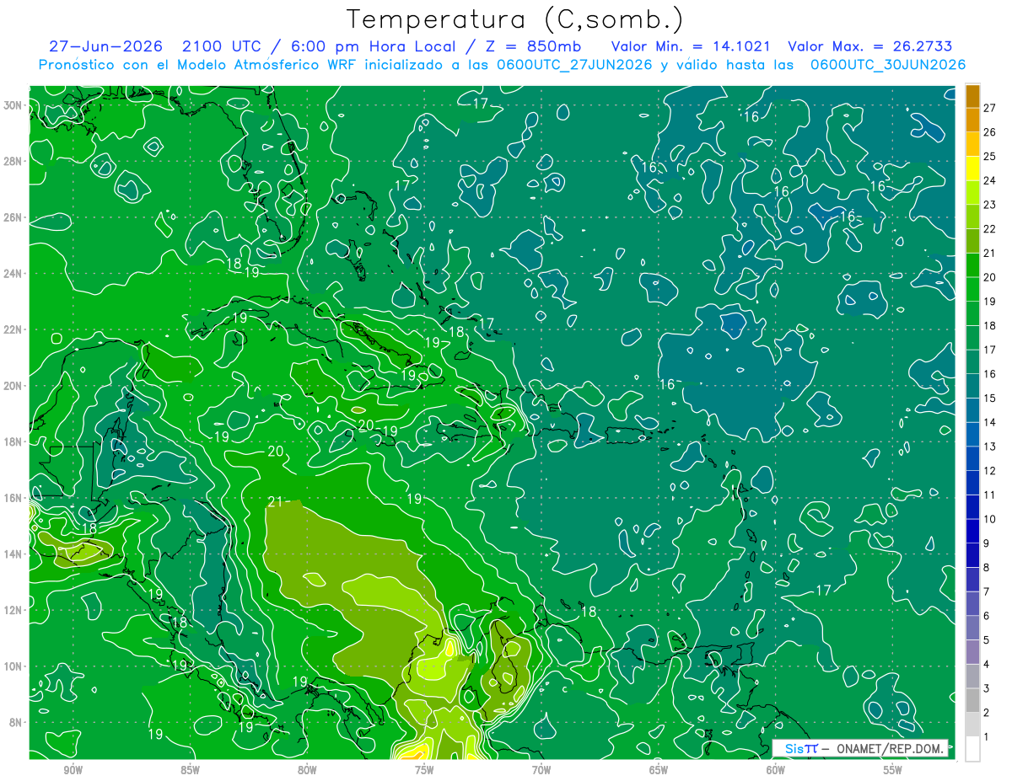Viewport: 1012px width, 781px height.
Task: Click the '16N' latitude axis label
Action: point(13,498)
